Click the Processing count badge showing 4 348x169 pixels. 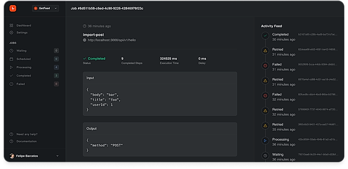(x=56, y=68)
